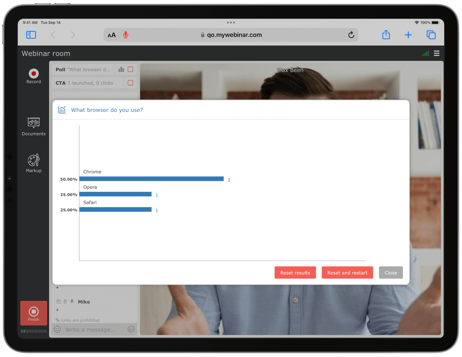Click the chart icon beside the poll title
462x357 pixels.
point(62,110)
